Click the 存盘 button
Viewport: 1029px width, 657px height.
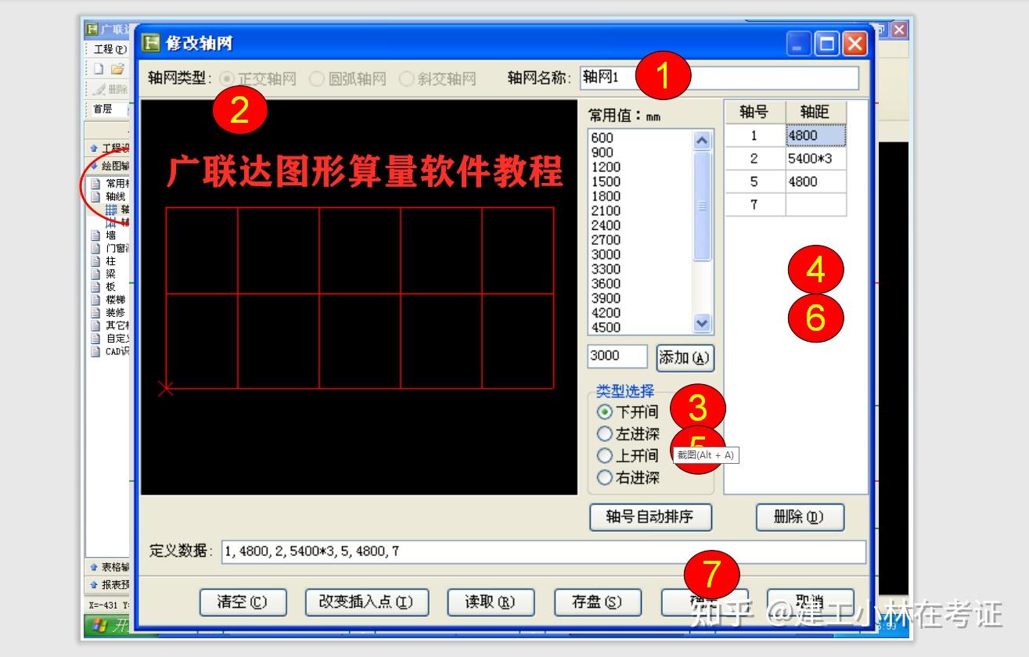pyautogui.click(x=597, y=602)
